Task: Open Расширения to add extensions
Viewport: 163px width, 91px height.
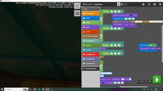Action: point(91,63)
